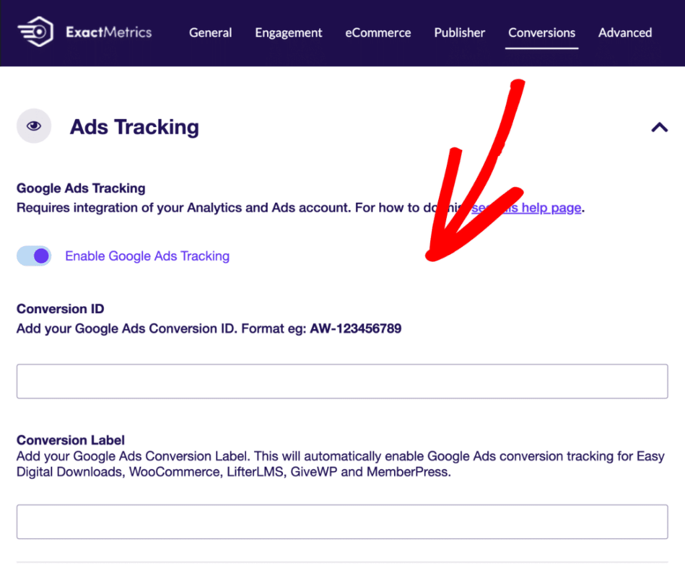Click the ExactMetrics badge in the header
Screen dimensions: 685x576
(x=87, y=32)
